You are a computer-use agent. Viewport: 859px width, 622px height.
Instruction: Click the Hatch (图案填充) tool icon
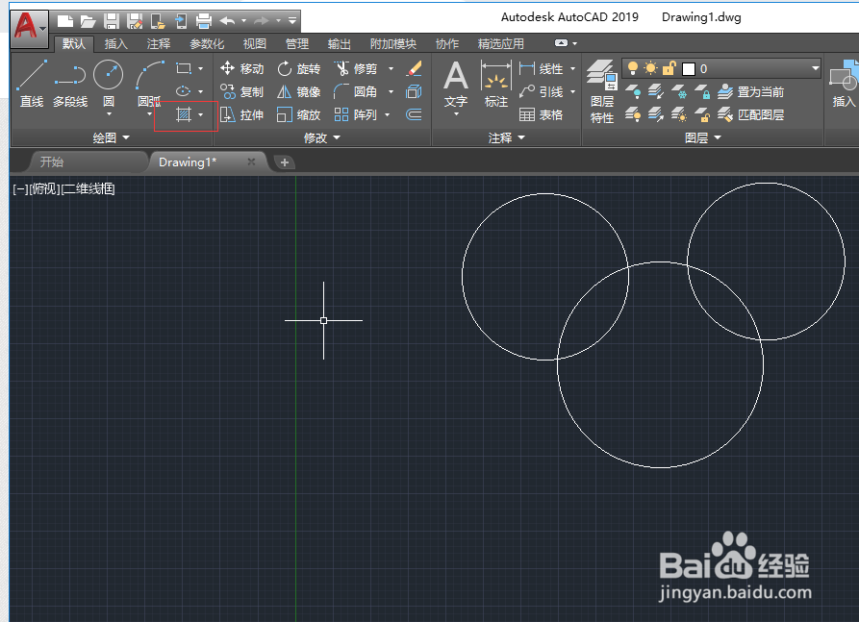(x=184, y=114)
